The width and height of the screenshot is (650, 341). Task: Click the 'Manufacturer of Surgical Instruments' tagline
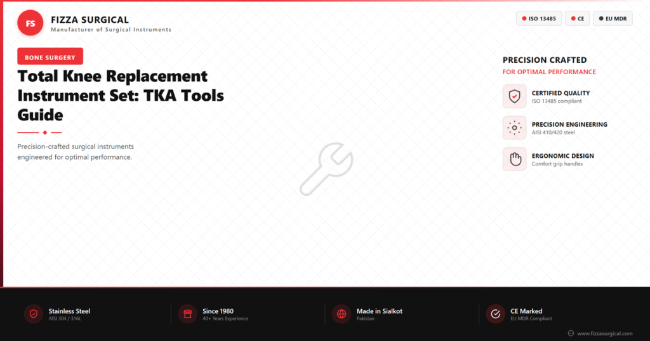pyautogui.click(x=111, y=30)
